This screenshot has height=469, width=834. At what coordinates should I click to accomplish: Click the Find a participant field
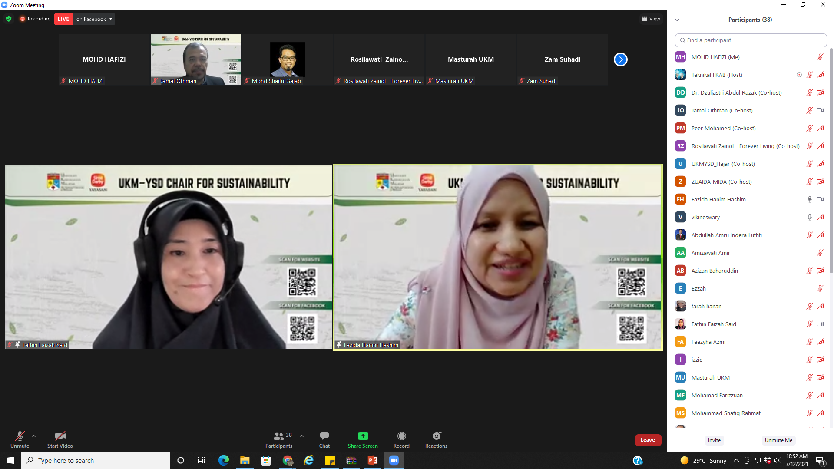(751, 40)
